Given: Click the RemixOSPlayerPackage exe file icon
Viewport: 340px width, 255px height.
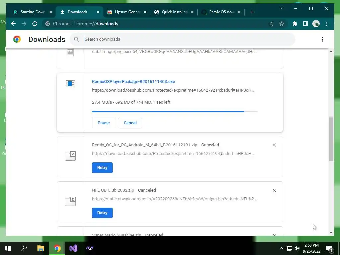Looking at the screenshot, I should [70, 83].
